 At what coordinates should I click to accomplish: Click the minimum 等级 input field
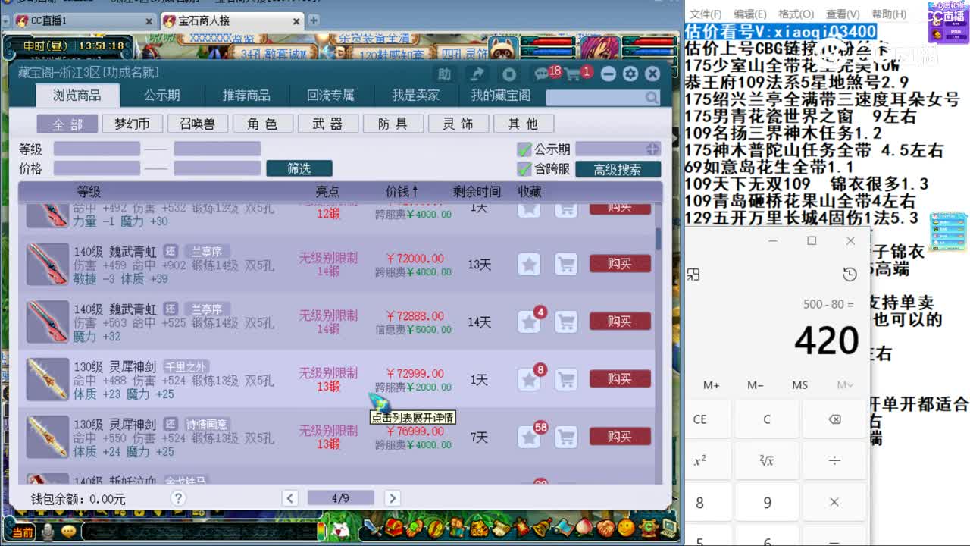pyautogui.click(x=96, y=149)
